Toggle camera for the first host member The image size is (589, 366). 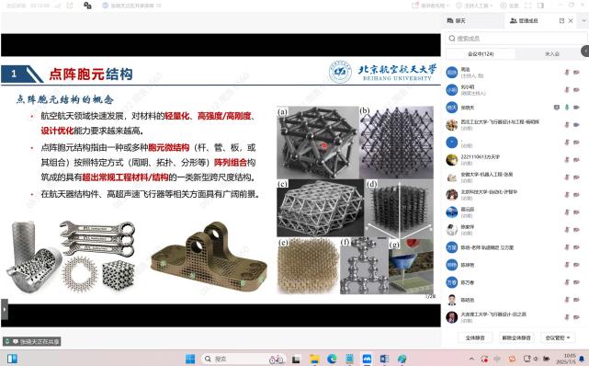pyautogui.click(x=576, y=72)
